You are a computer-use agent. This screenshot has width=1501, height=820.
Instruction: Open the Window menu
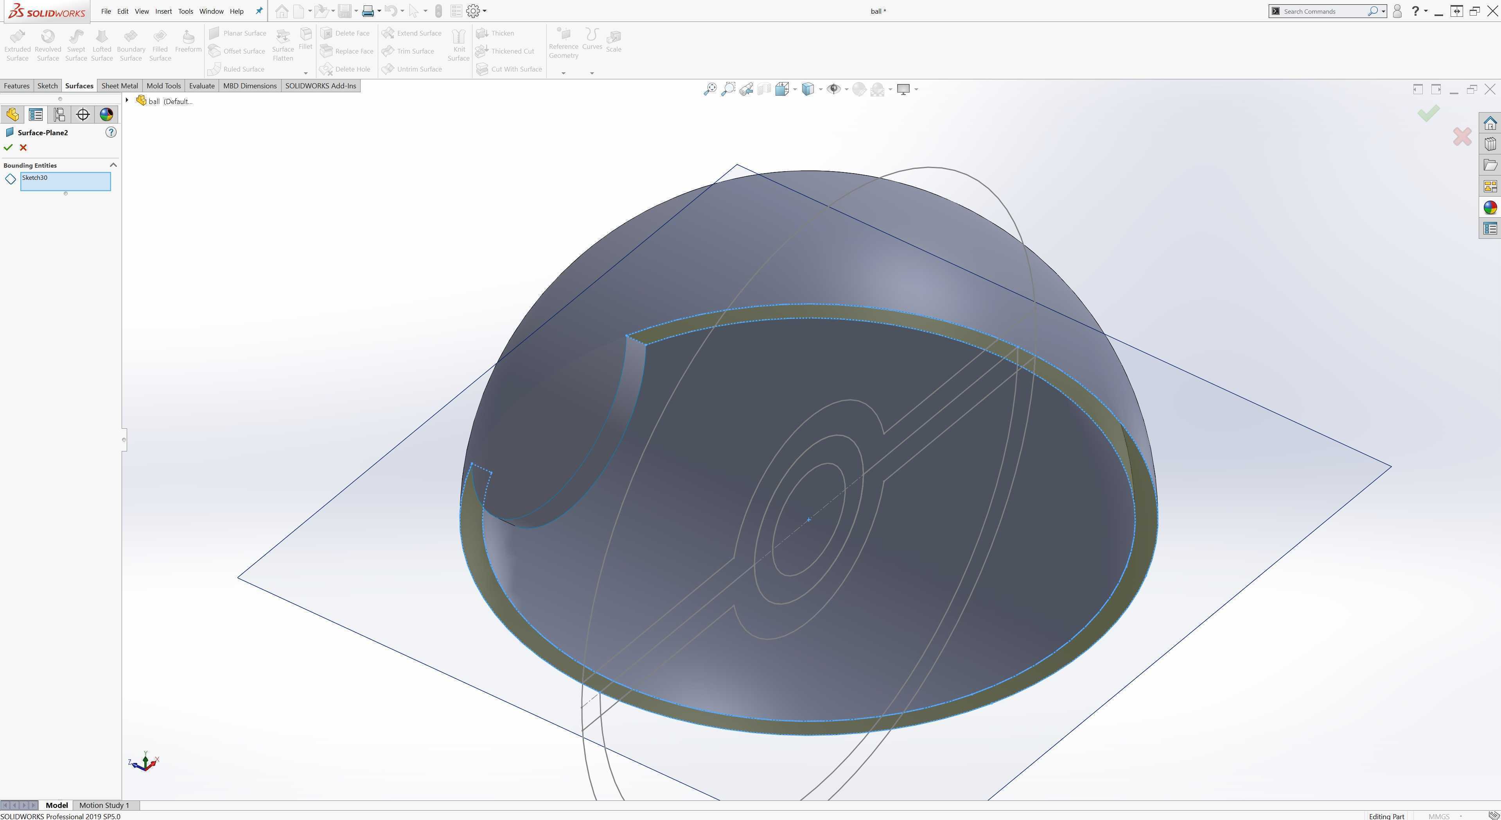click(x=211, y=11)
